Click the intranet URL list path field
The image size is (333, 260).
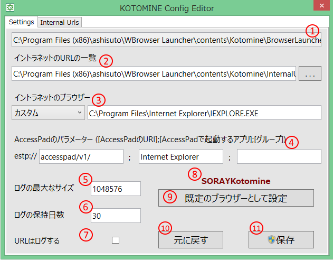pyautogui.click(x=154, y=74)
